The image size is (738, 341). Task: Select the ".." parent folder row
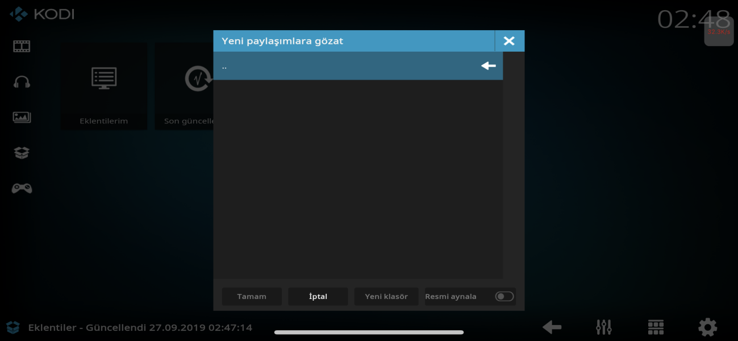(358, 66)
